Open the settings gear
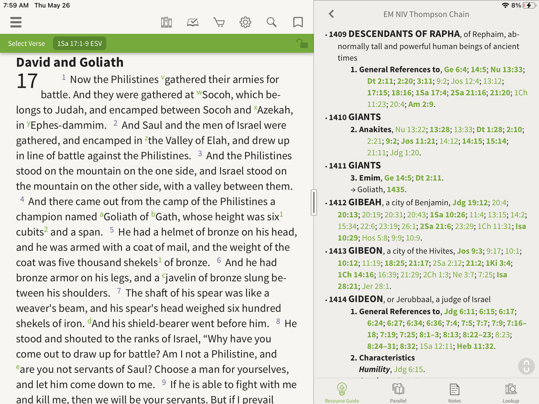Viewport: 539px width, 404px height. 245,22
